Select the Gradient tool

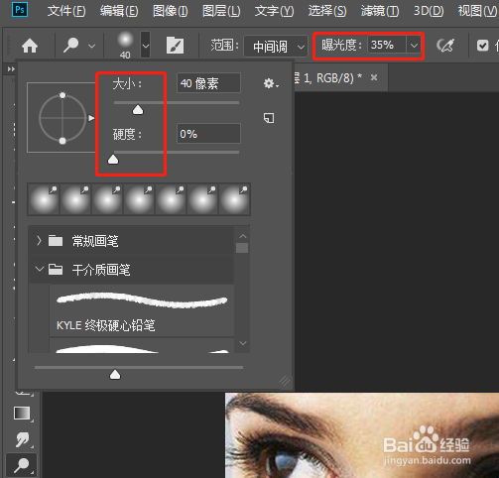(22, 414)
